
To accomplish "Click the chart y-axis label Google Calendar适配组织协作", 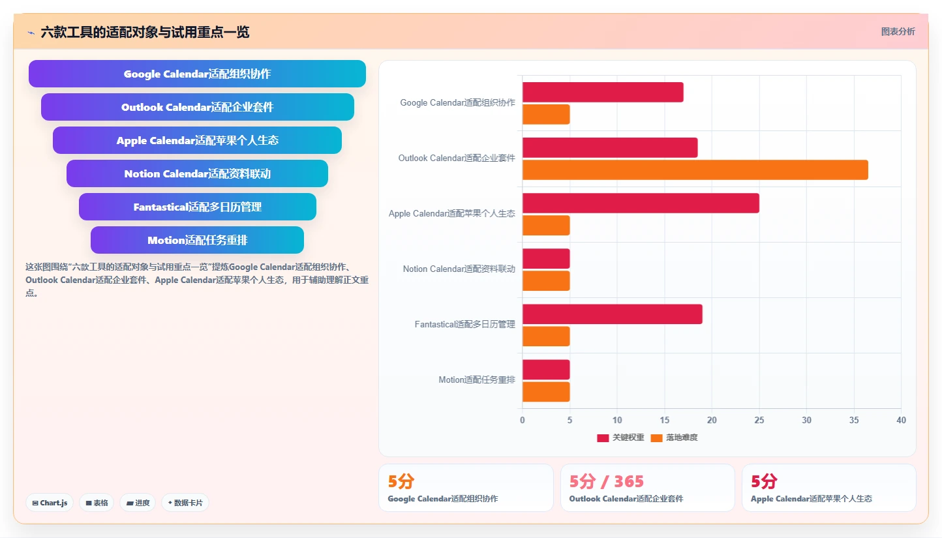I will (457, 102).
